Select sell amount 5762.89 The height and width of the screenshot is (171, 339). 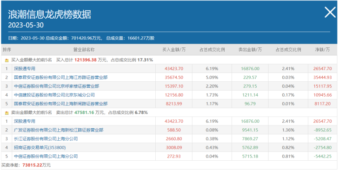(250, 148)
